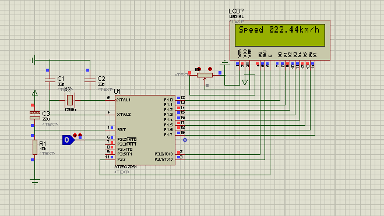The width and height of the screenshot is (384, 216).
Task: Click the potentiometer's right red adjust button
Action: (210, 69)
